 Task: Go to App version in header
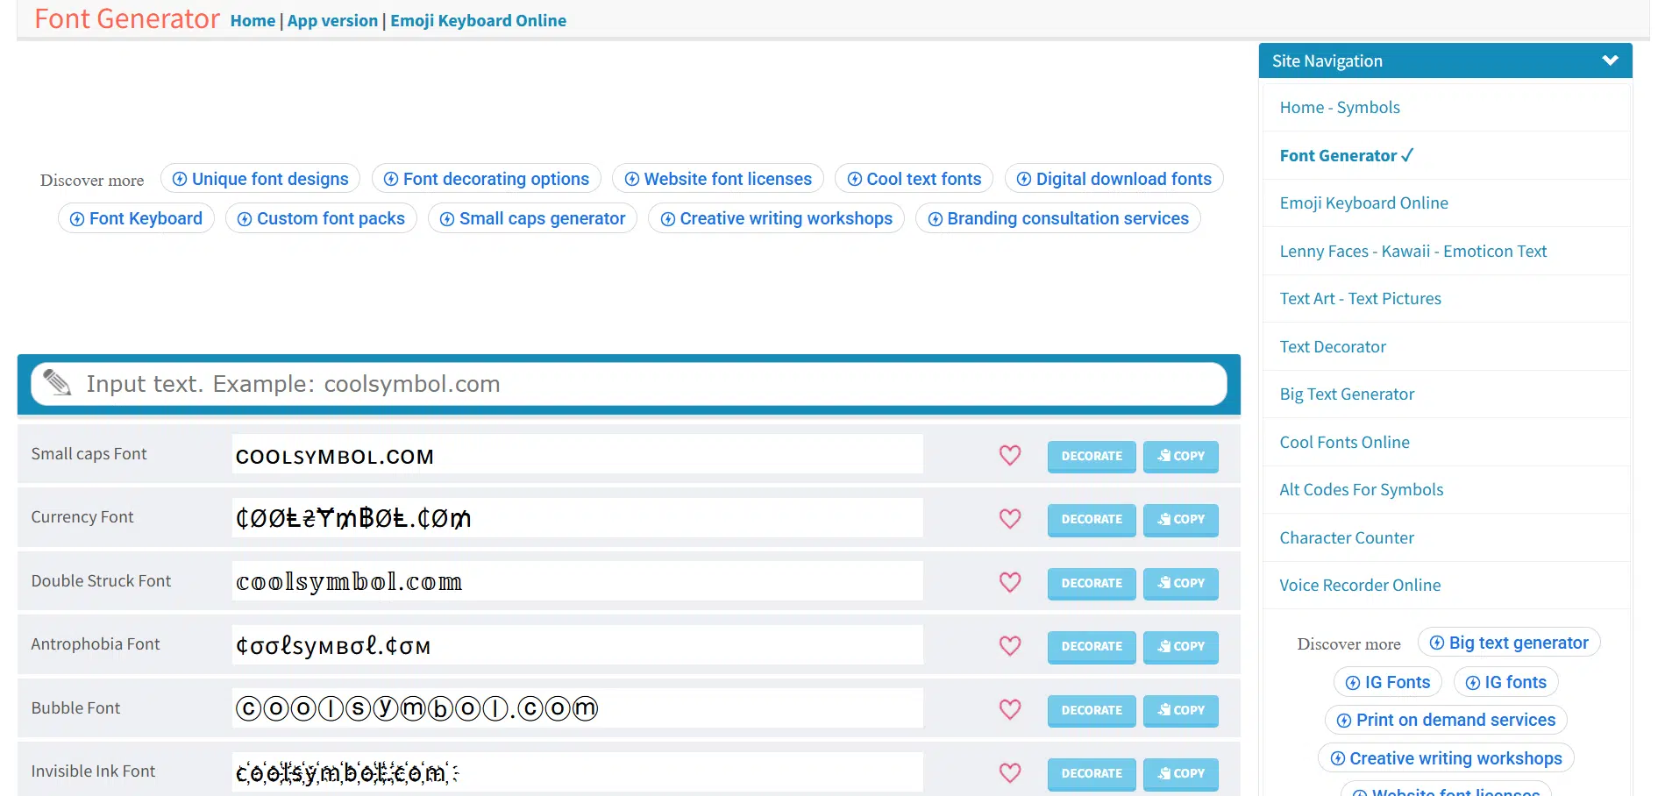pos(332,20)
